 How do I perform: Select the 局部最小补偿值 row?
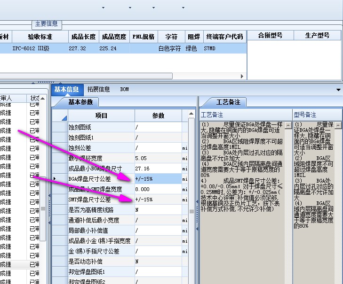pyautogui.click(x=120, y=230)
